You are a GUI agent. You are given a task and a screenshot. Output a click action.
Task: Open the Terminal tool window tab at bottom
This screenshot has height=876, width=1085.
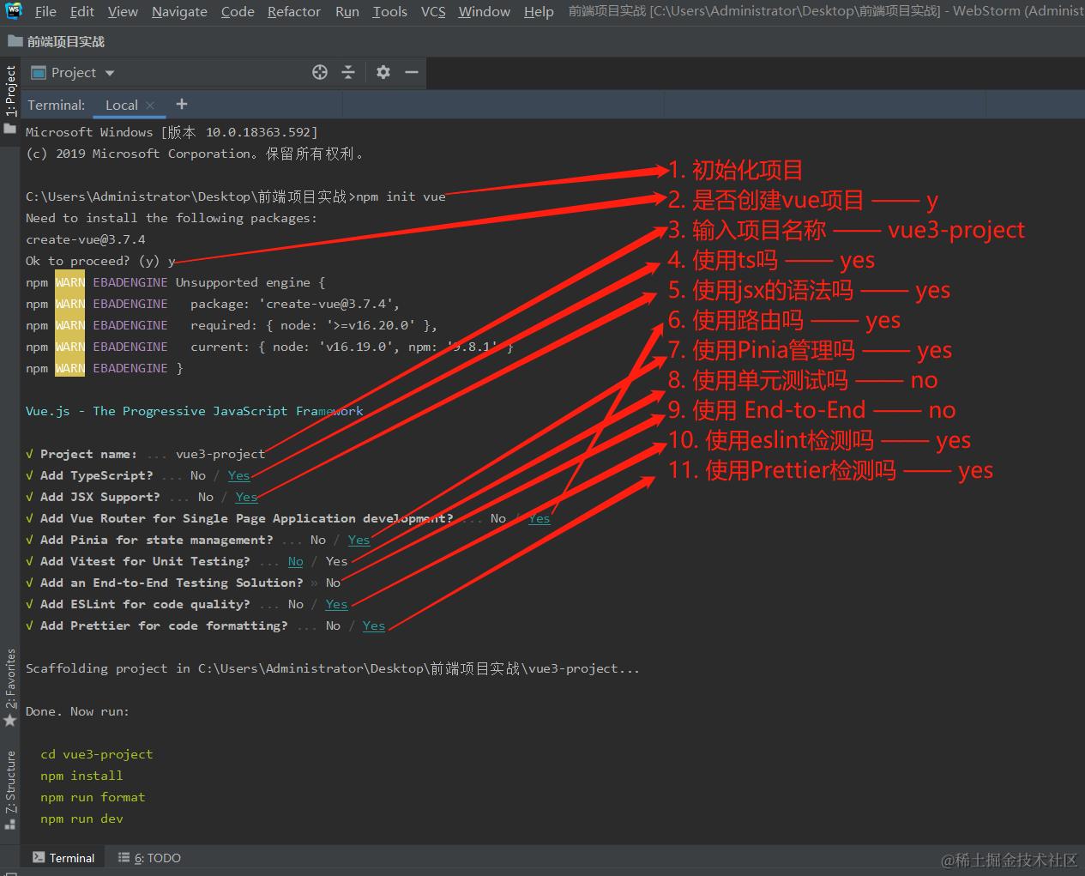pyautogui.click(x=63, y=858)
